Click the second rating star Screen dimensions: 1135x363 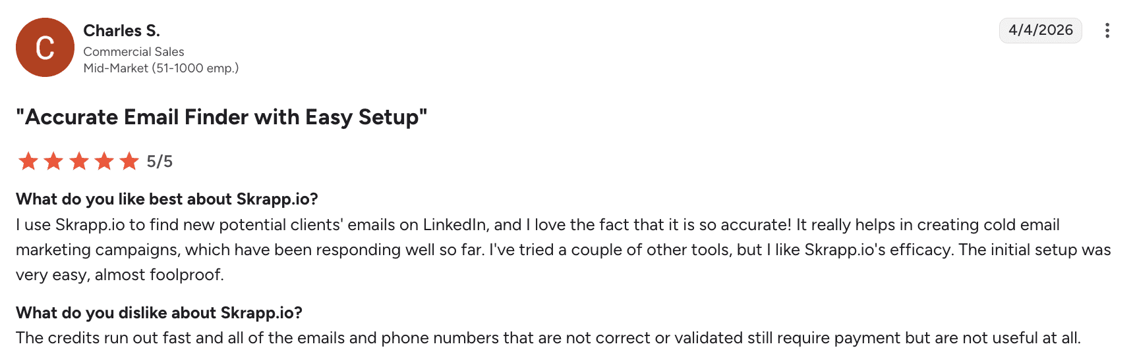pyautogui.click(x=53, y=161)
